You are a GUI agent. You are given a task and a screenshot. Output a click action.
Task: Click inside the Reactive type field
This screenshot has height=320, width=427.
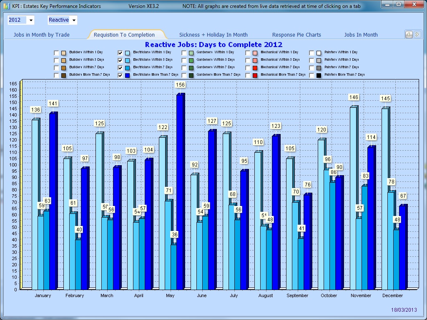59,20
